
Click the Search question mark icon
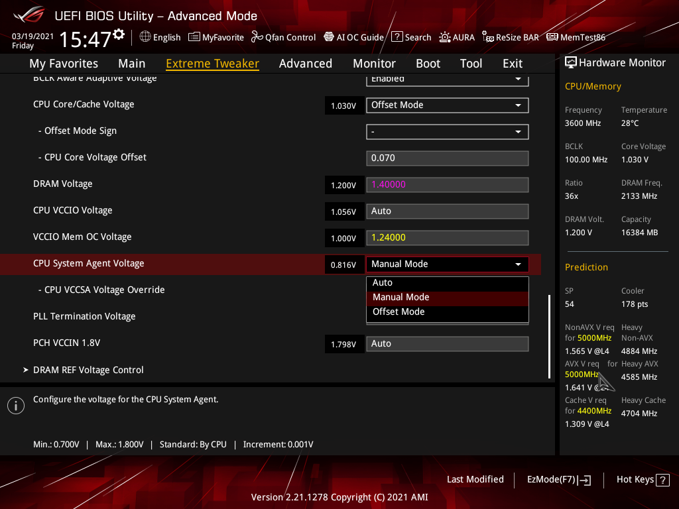397,37
